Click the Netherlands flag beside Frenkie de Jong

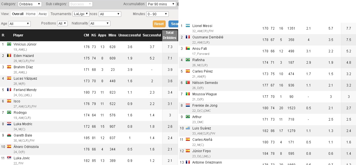click(188, 105)
